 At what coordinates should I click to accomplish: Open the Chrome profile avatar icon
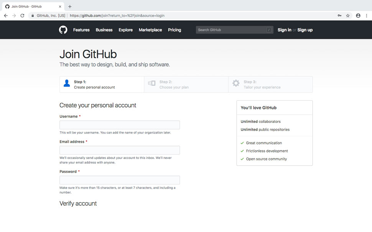(358, 16)
